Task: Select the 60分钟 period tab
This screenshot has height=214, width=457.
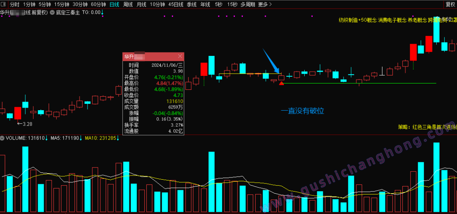Action: click(x=99, y=4)
